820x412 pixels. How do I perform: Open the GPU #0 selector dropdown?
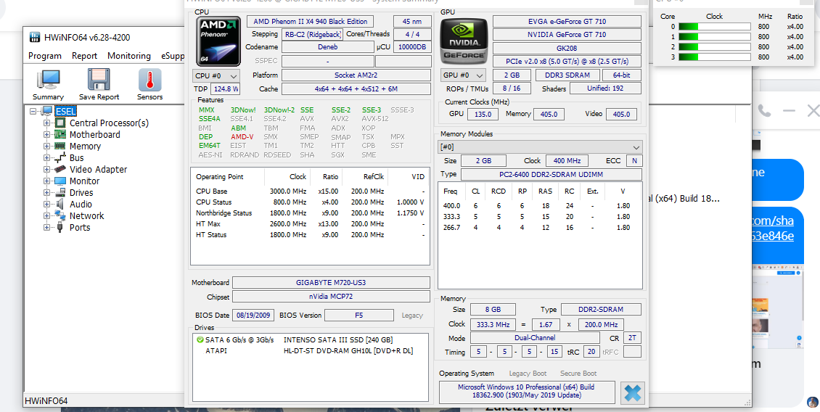463,75
